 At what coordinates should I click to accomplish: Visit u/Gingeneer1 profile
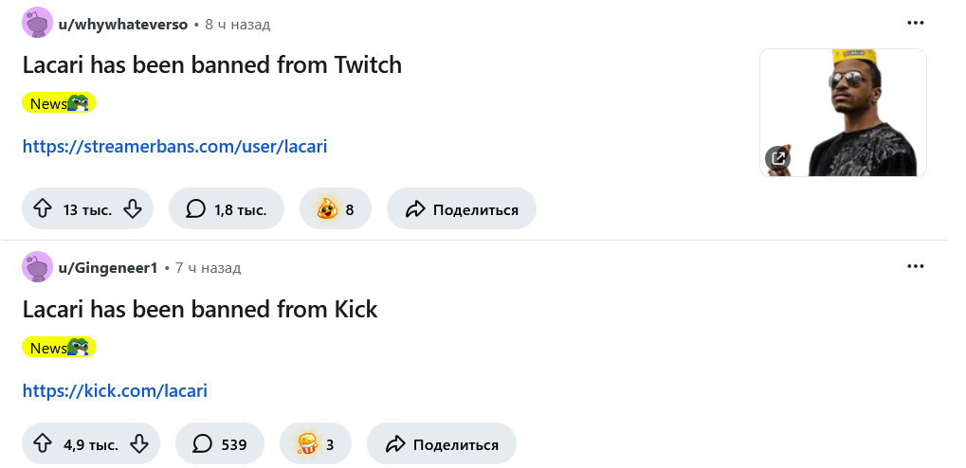coord(108,268)
